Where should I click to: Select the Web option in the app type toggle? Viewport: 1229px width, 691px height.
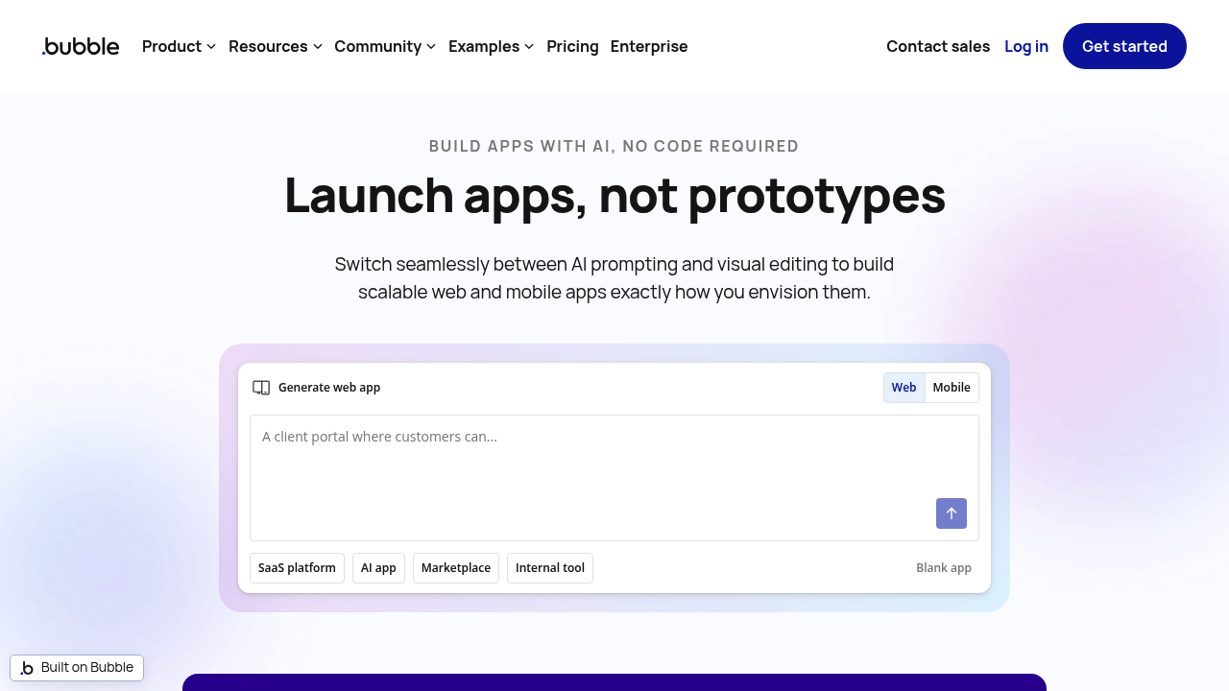(x=904, y=387)
